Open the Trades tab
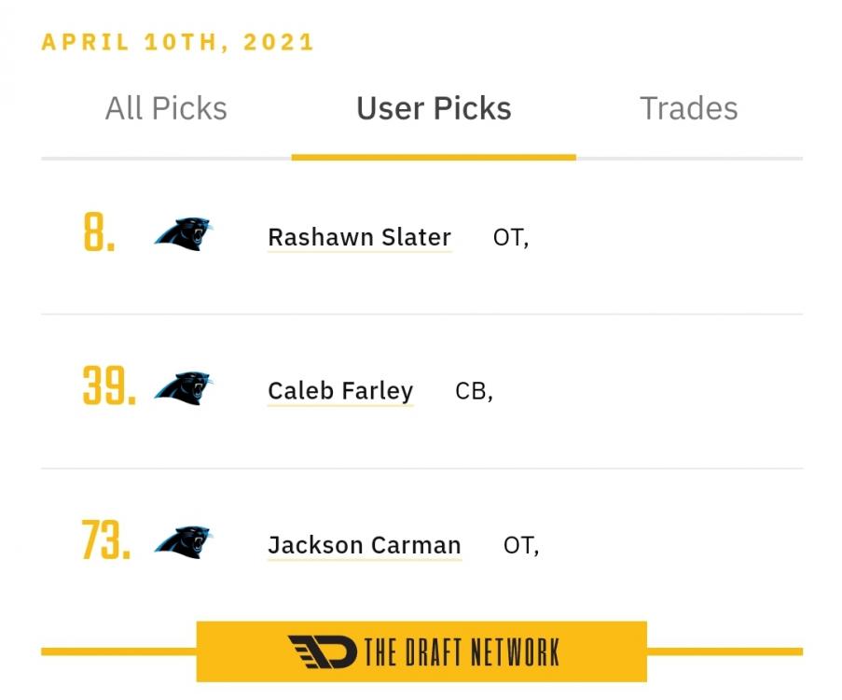Viewport: 842px width, 700px height. coord(688,108)
